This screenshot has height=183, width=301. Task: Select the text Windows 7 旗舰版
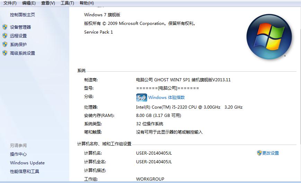(x=102, y=15)
